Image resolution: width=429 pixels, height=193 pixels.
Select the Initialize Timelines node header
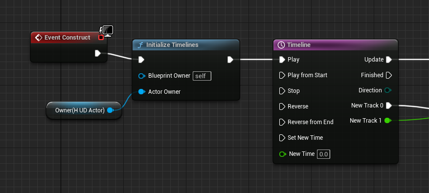pos(186,45)
